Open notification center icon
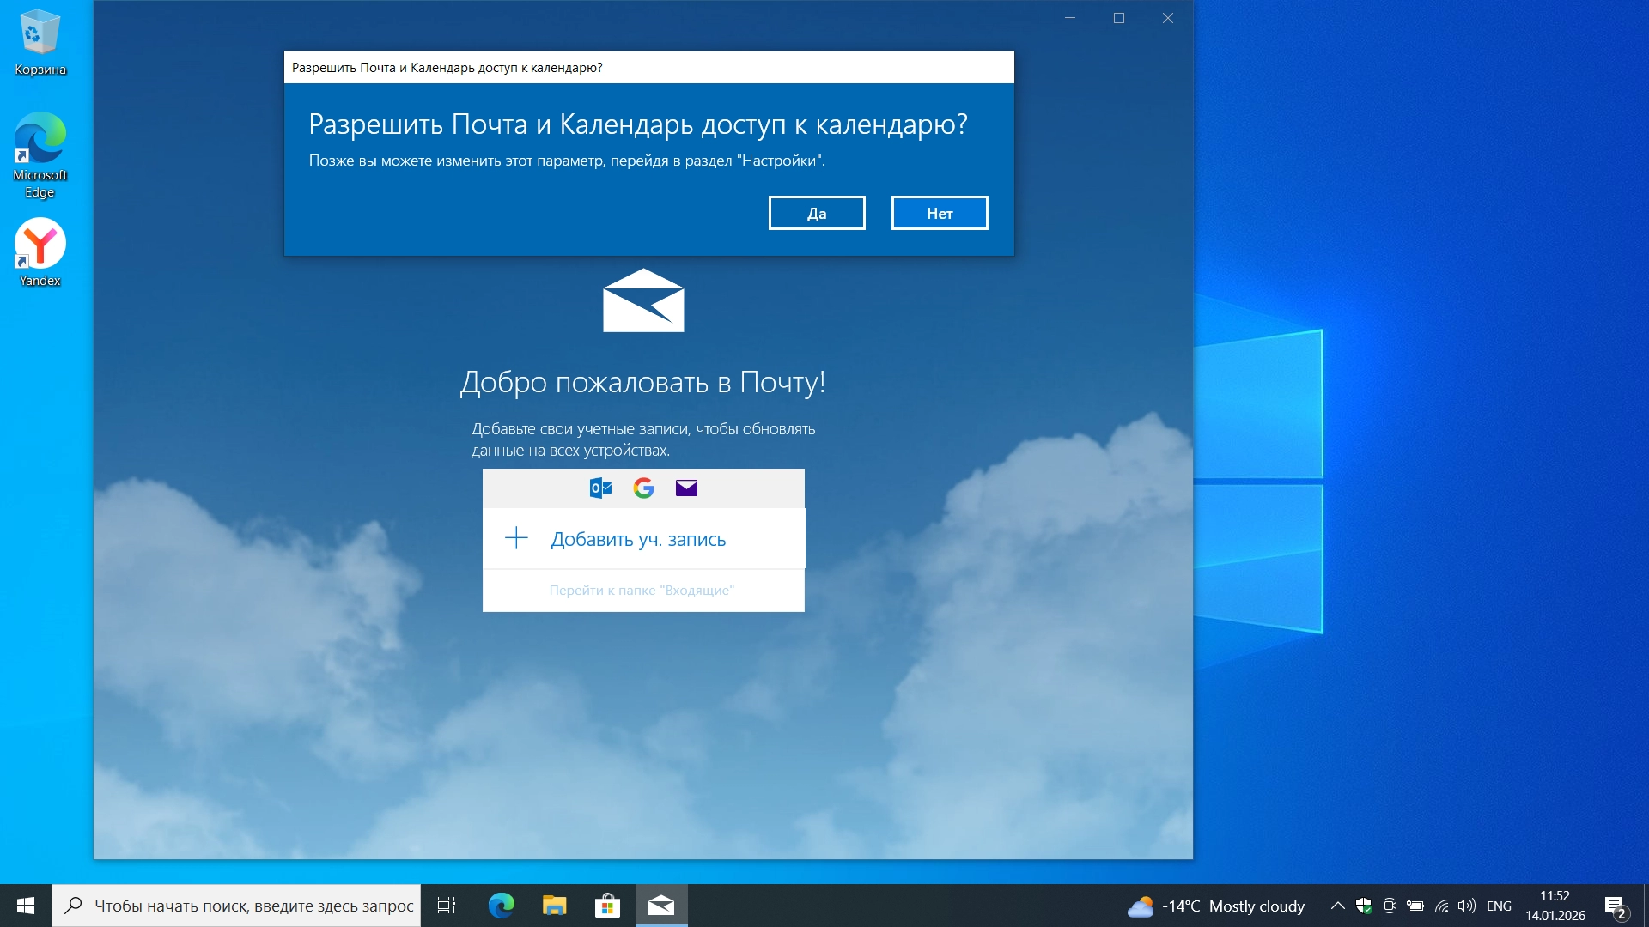This screenshot has height=927, width=1649. 1615,906
